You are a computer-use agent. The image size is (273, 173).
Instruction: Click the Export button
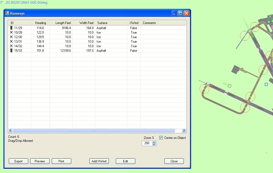(x=18, y=161)
